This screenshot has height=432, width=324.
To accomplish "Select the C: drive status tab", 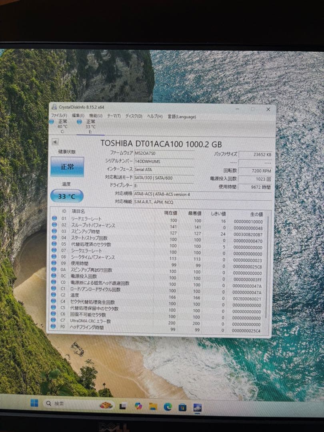I will (62, 126).
